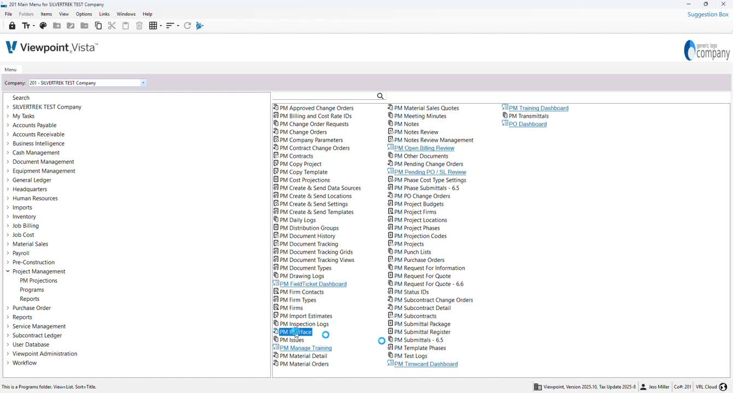Open the sort options dropdown arrow
Image resolution: width=733 pixels, height=393 pixels.
tap(178, 26)
